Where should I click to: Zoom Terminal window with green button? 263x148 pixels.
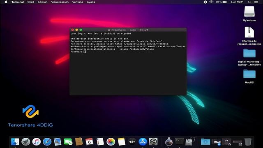coord(81,30)
